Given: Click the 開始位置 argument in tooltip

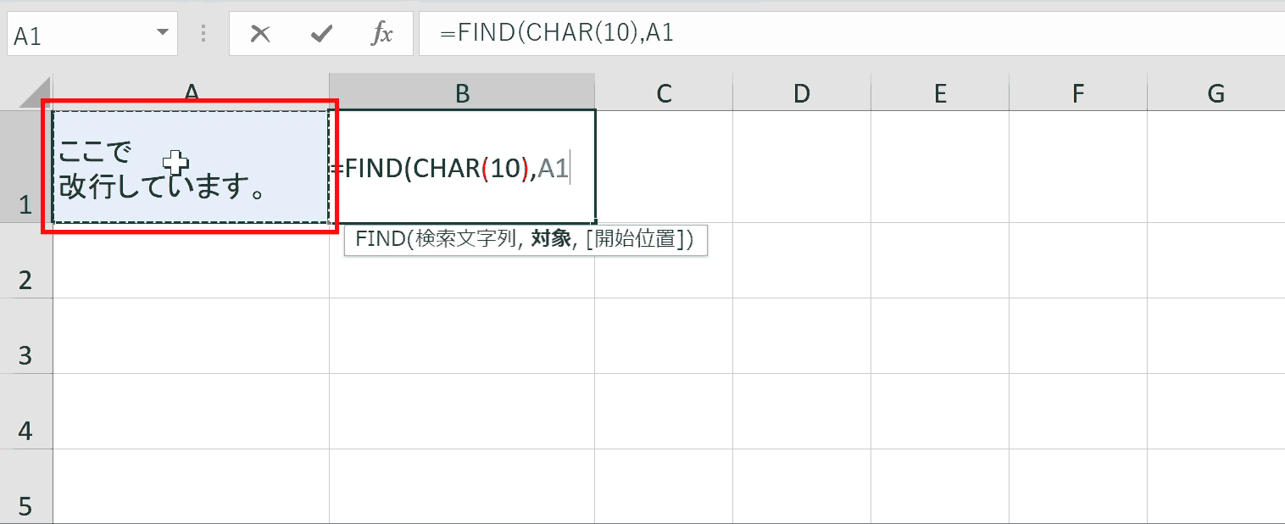Looking at the screenshot, I should 634,240.
